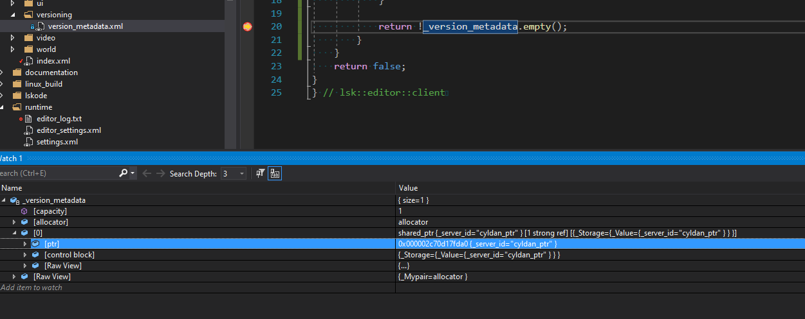805x319 pixels.
Task: Select the '{_Mypair=allocator }' value cell
Action: (433, 277)
